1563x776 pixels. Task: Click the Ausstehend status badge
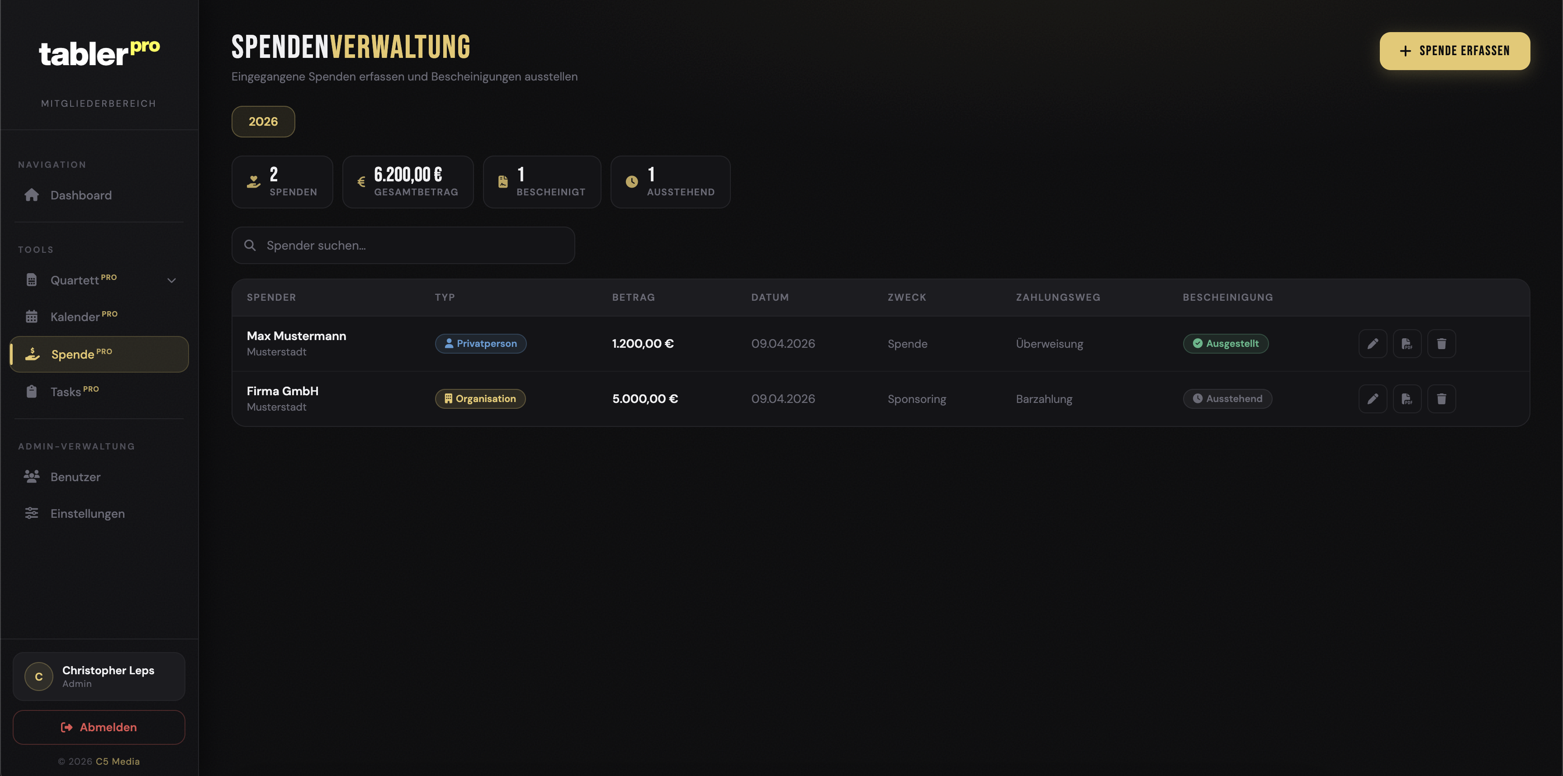click(1227, 398)
